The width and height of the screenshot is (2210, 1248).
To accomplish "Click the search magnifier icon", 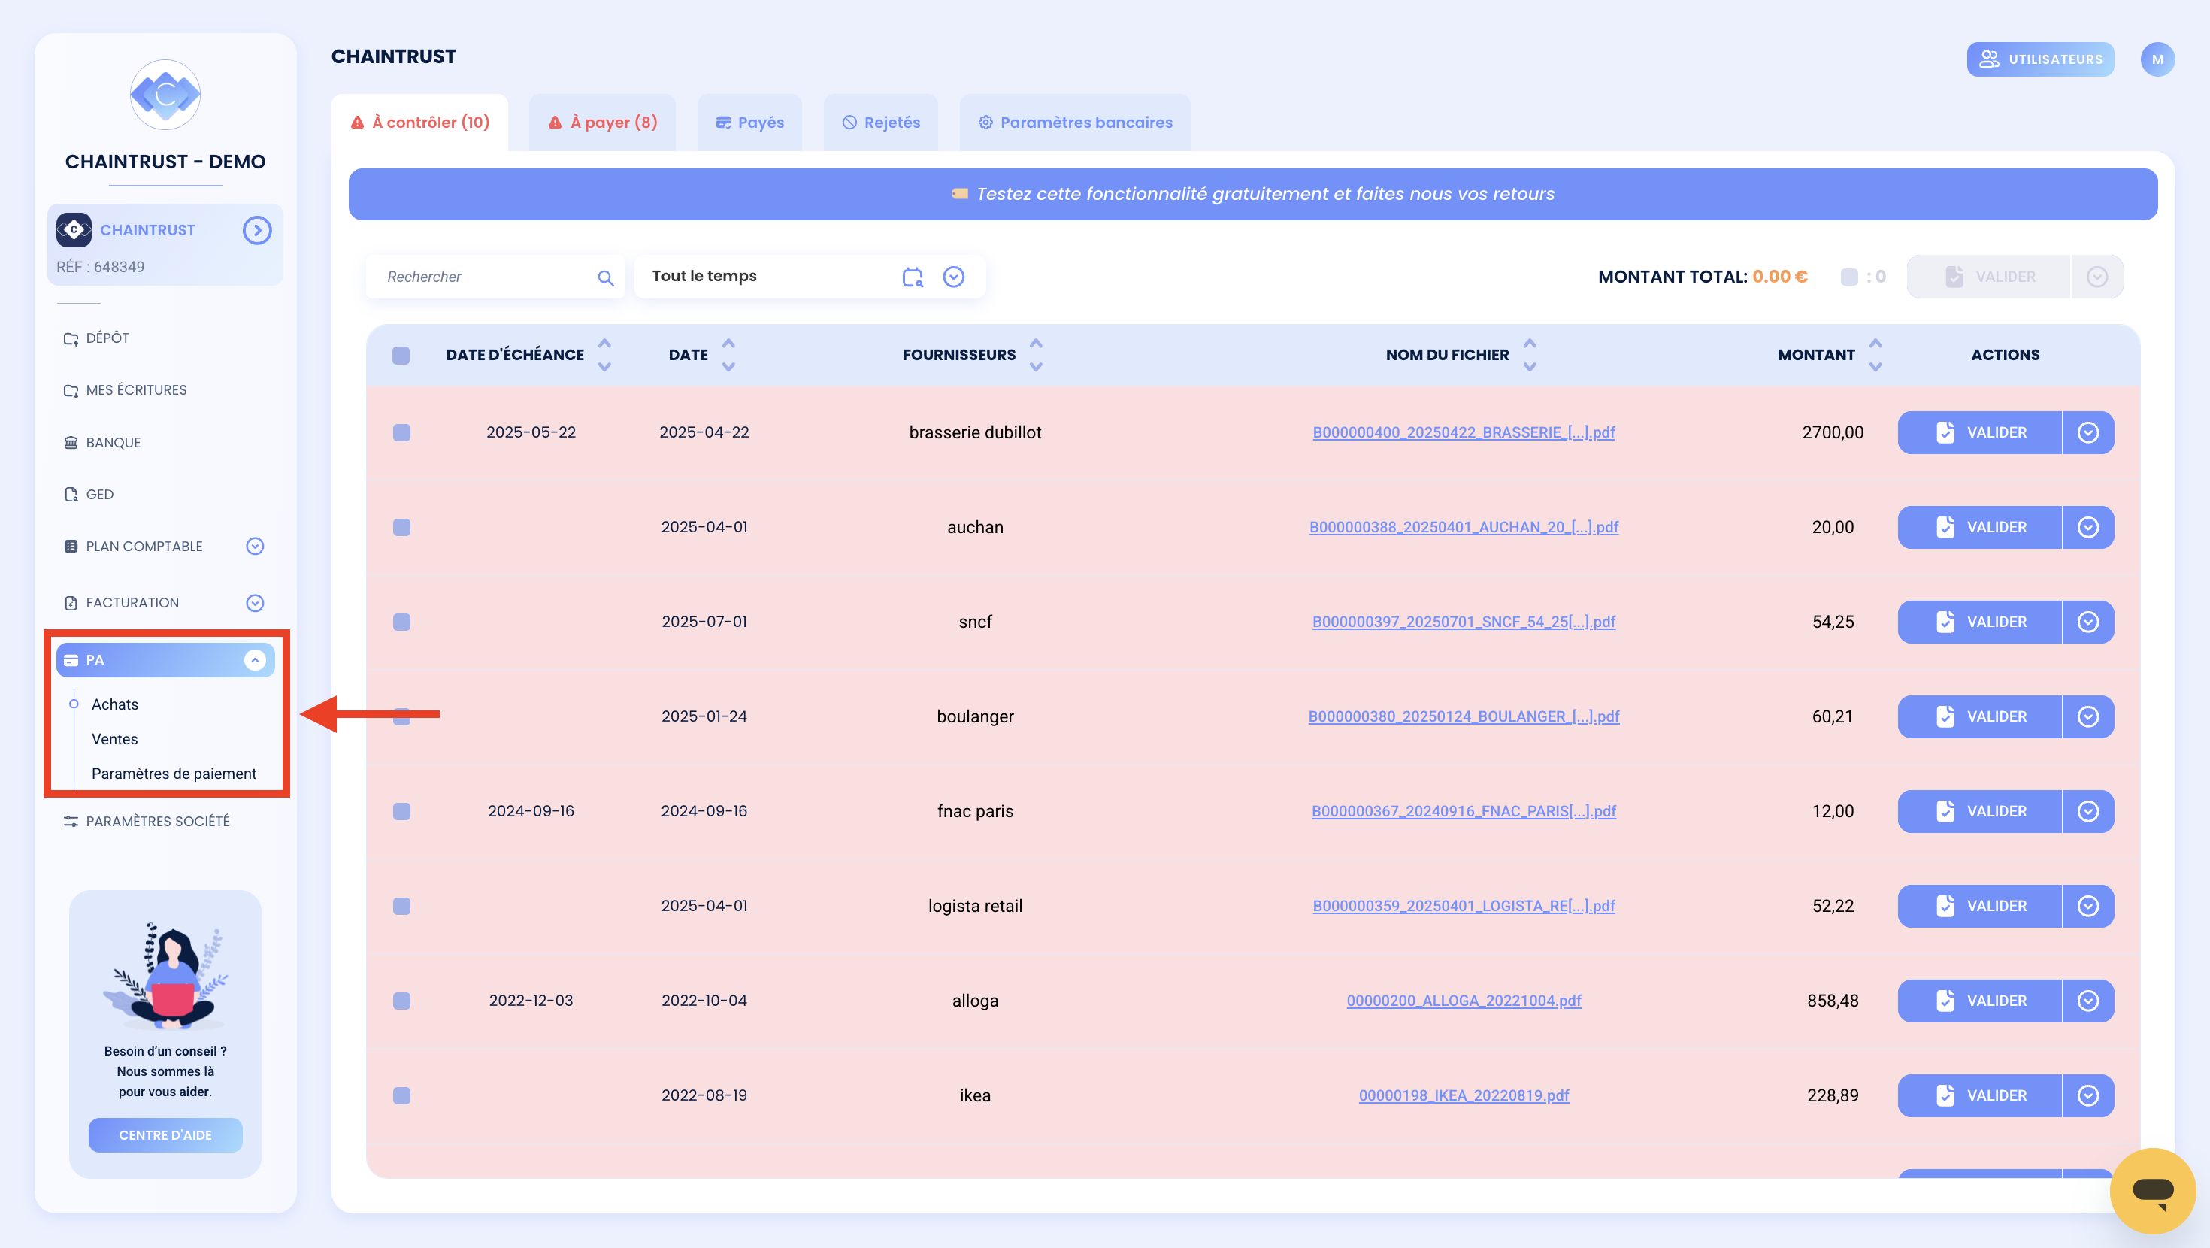I will pyautogui.click(x=606, y=277).
